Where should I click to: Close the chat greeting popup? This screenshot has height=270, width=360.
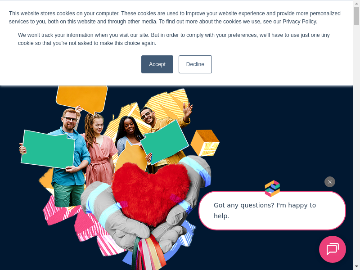pos(330,182)
